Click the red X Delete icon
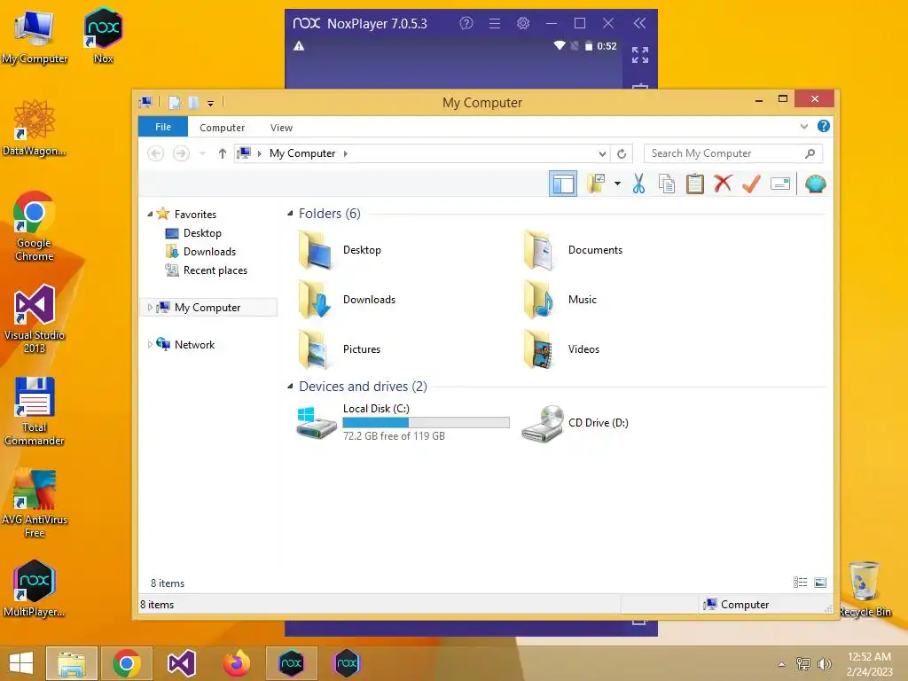 click(x=723, y=184)
